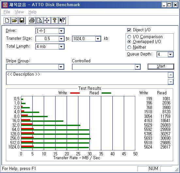Viewport: 180px width, 173px height.
Task: Click the Read value 29817
Action: click(x=165, y=147)
